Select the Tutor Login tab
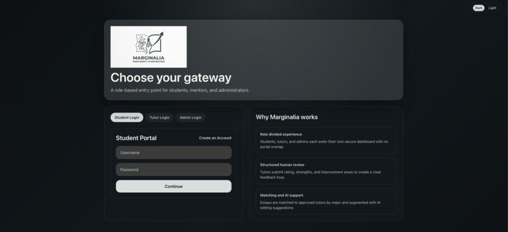This screenshot has width=508, height=232. (159, 118)
